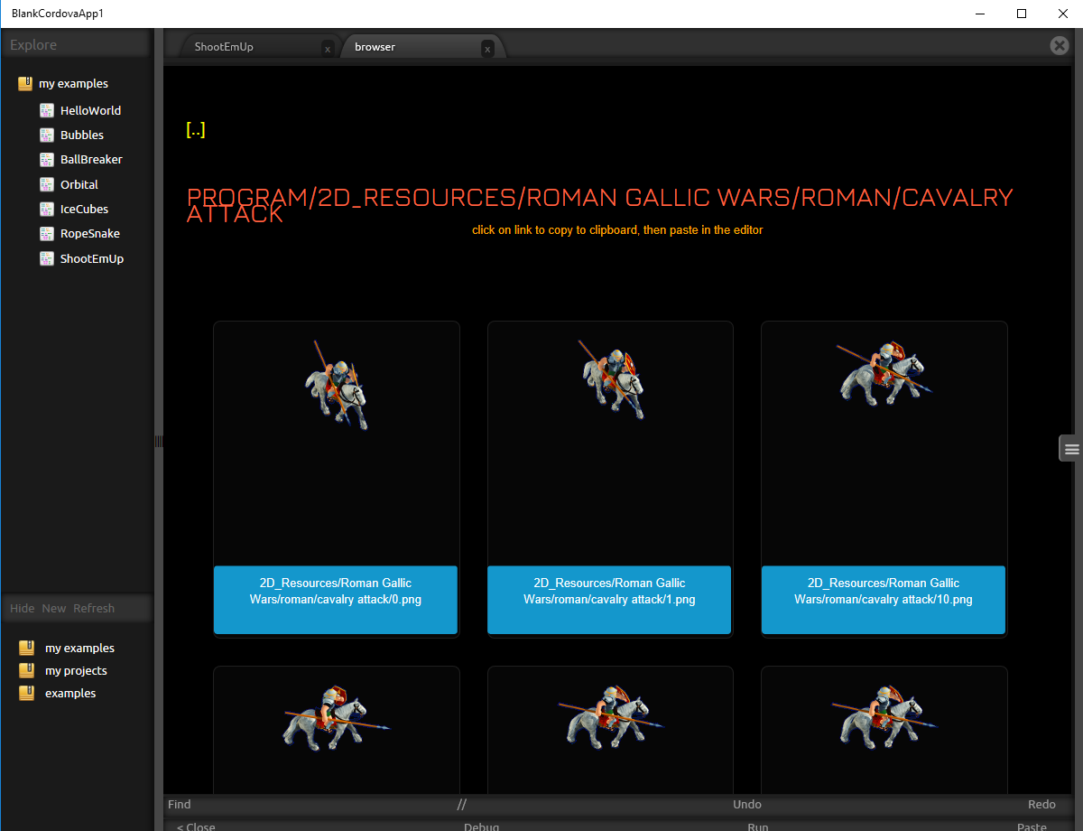
Task: Click the 0.png cavalry sprite thumbnail
Action: [337, 386]
